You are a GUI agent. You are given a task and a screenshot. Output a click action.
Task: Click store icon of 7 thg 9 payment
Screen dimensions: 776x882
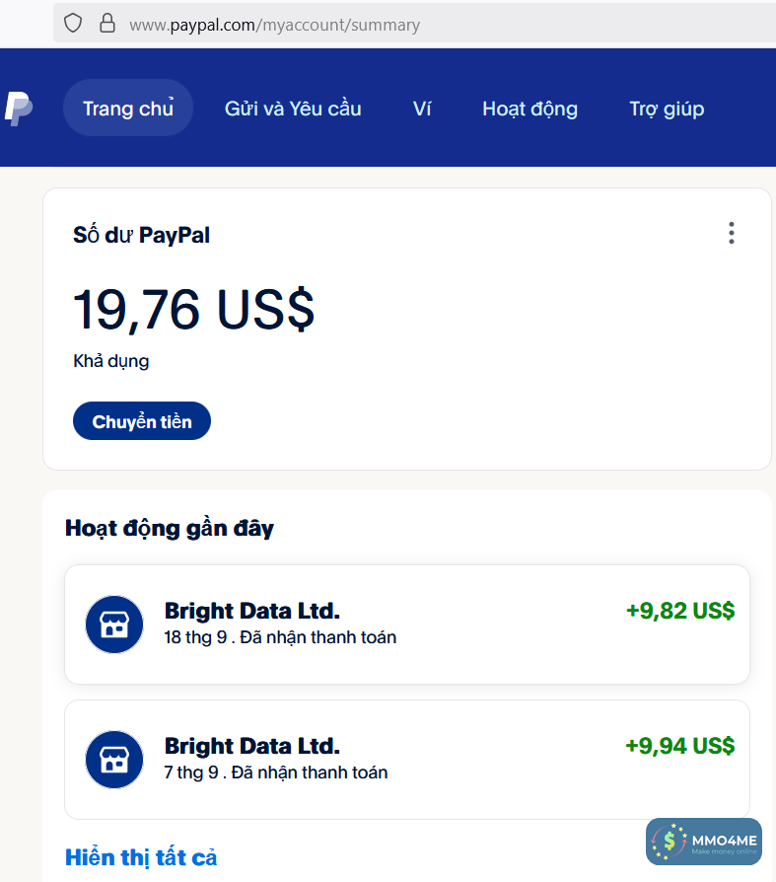tap(114, 760)
